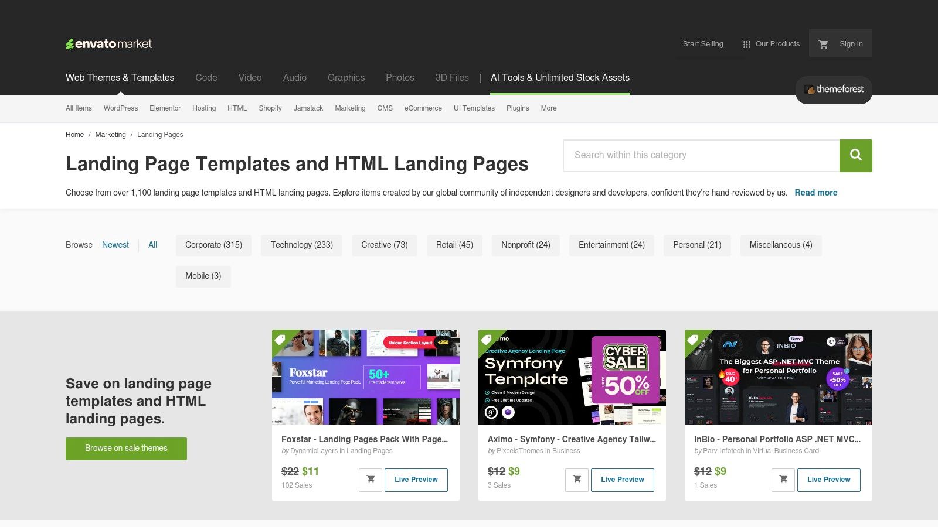This screenshot has height=527, width=938.
Task: Open Live Preview for Foxstar
Action: point(416,479)
